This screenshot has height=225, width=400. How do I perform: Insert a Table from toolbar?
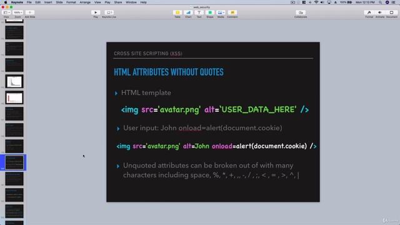(177, 12)
